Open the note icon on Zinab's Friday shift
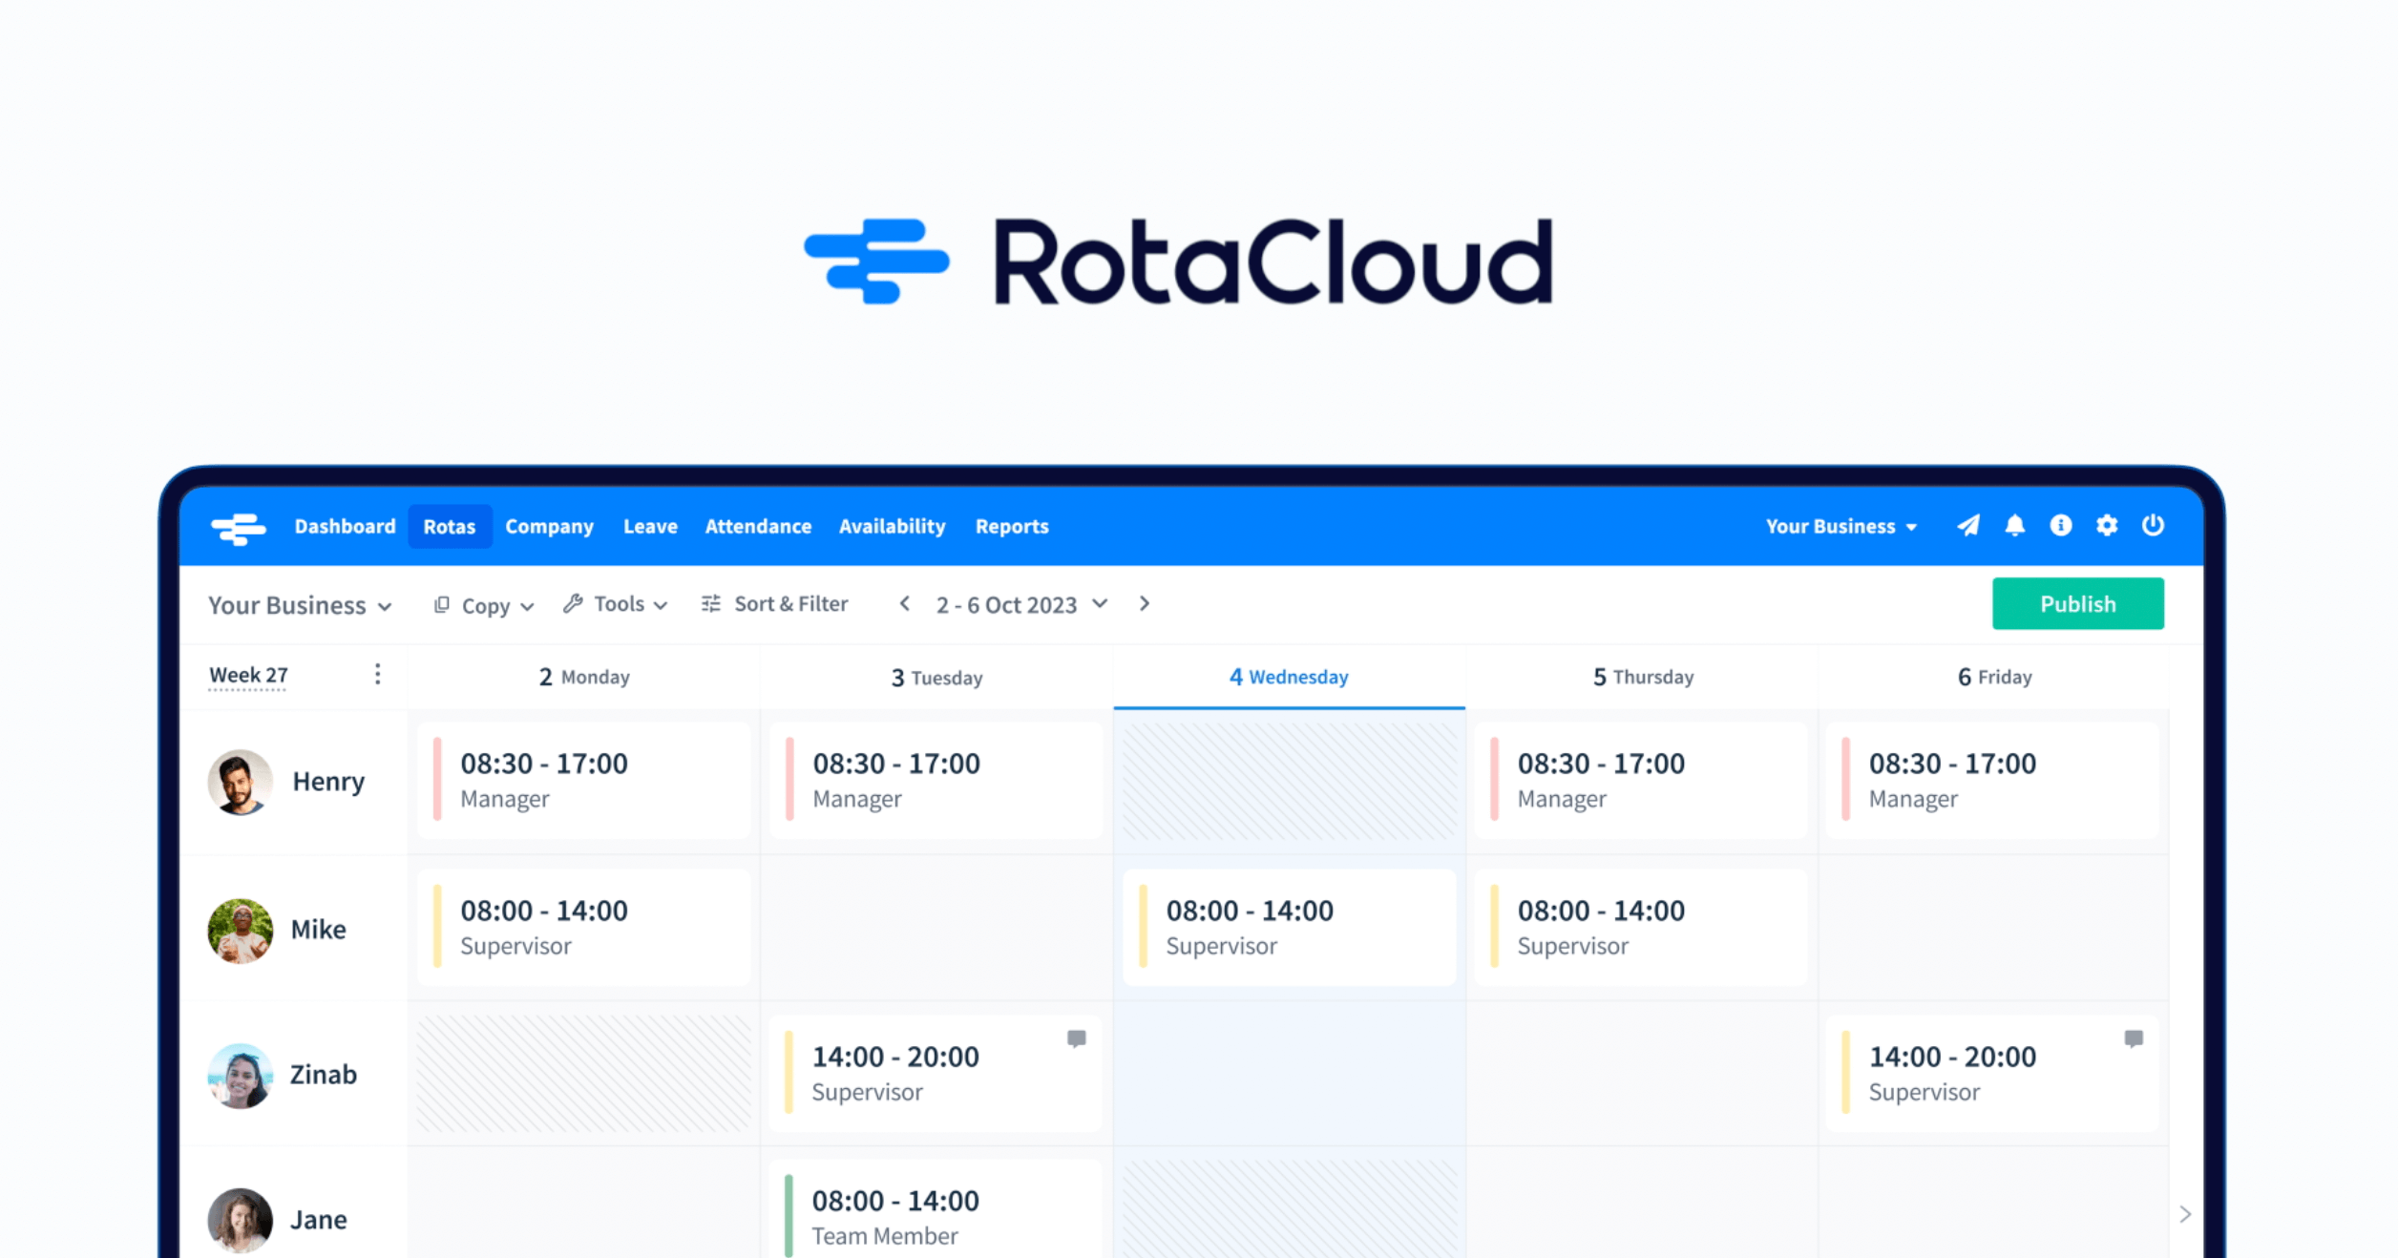This screenshot has height=1258, width=2398. 2133,1038
